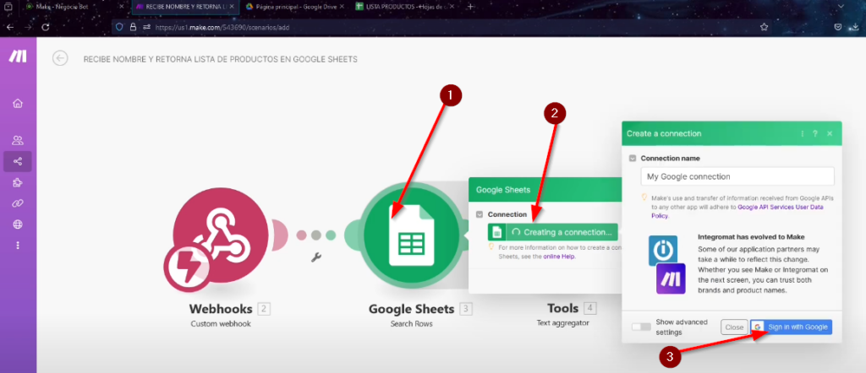Click the Custom webhook subtitle
This screenshot has width=866, height=373.
pyautogui.click(x=221, y=324)
